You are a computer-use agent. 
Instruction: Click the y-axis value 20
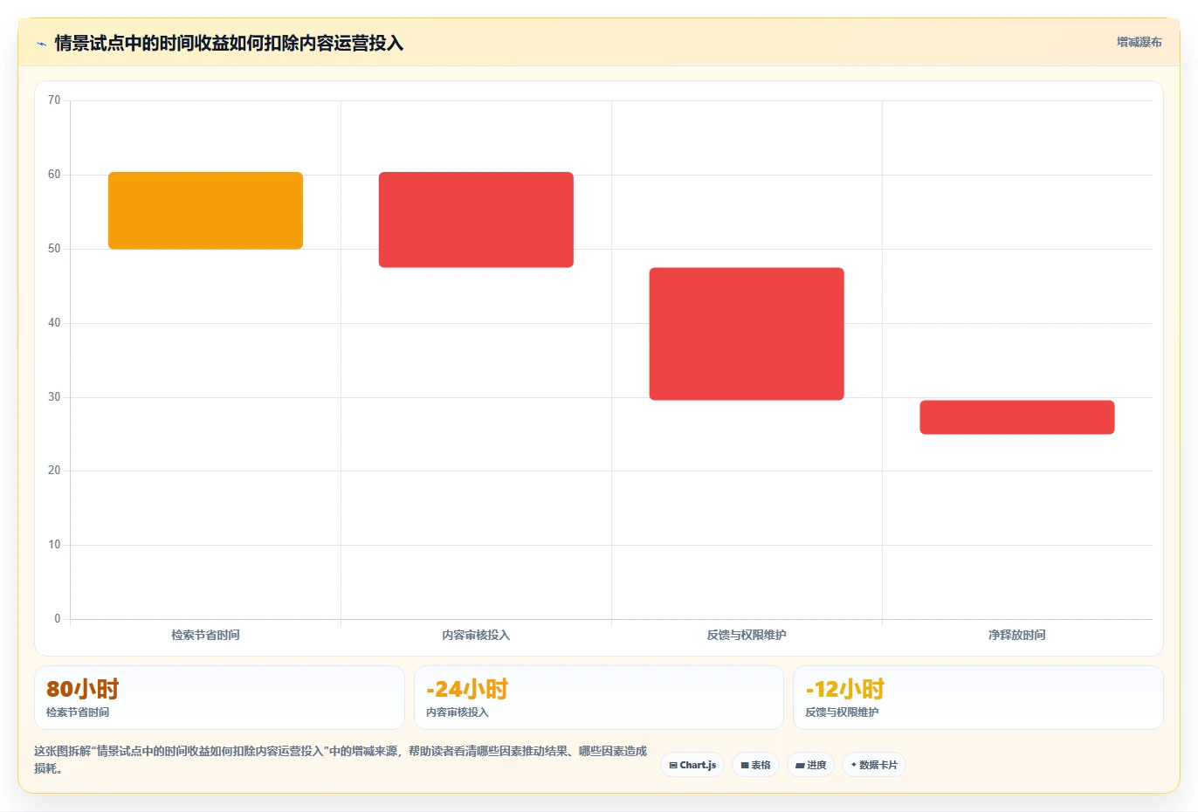(54, 471)
